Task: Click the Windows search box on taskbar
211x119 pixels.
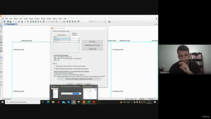Action: [23, 102]
